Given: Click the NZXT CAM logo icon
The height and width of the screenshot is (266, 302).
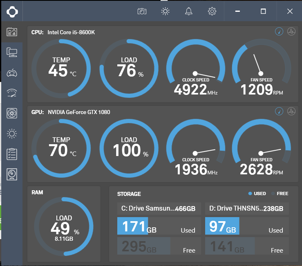Looking at the screenshot, I should 12,11.
